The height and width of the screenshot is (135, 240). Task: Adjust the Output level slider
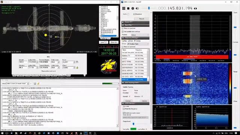[x=133, y=124]
